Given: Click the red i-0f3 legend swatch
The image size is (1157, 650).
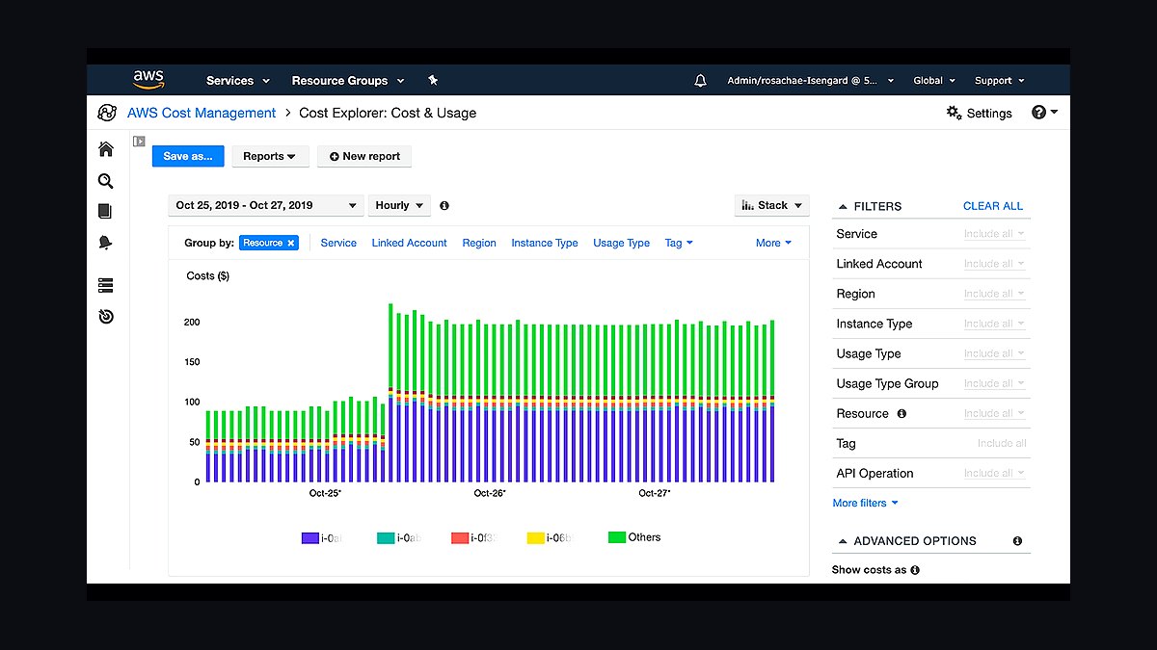Looking at the screenshot, I should click(x=460, y=538).
